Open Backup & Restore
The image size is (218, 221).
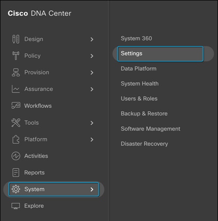(x=144, y=114)
